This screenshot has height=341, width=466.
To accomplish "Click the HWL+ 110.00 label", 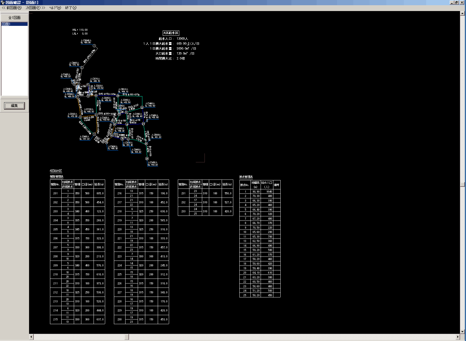I will 80,30.
